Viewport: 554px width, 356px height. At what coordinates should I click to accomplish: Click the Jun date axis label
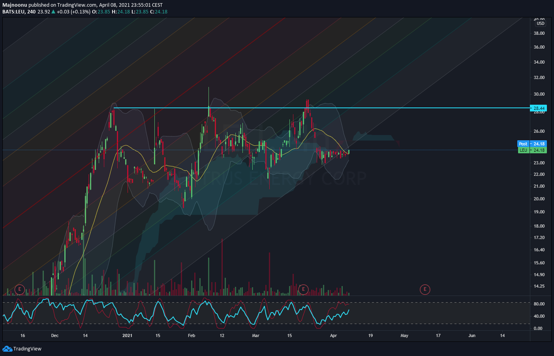[472, 335]
